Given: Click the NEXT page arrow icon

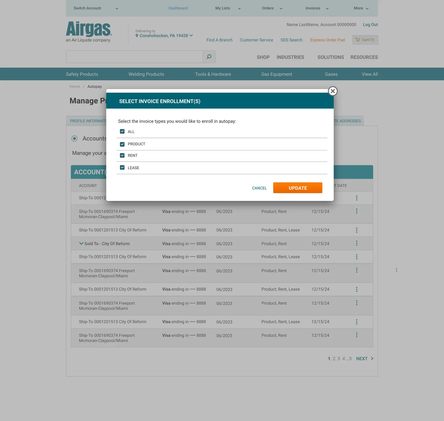Looking at the screenshot, I should [372, 359].
